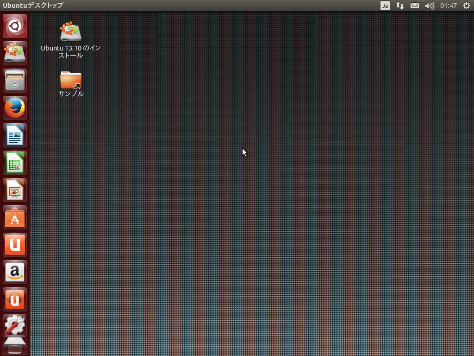Open the Amazon launcher shortcut

(x=15, y=272)
